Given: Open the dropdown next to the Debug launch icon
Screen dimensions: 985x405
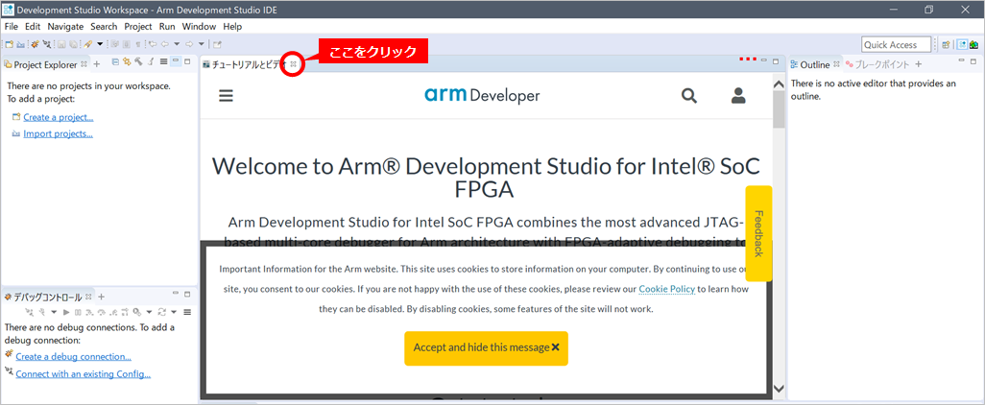Looking at the screenshot, I should coord(100,44).
